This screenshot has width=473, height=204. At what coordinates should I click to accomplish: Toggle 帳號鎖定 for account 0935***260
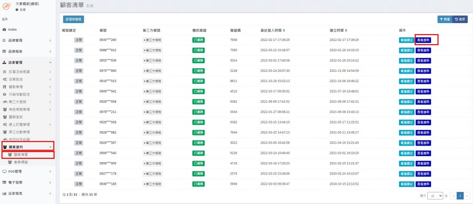click(406, 40)
